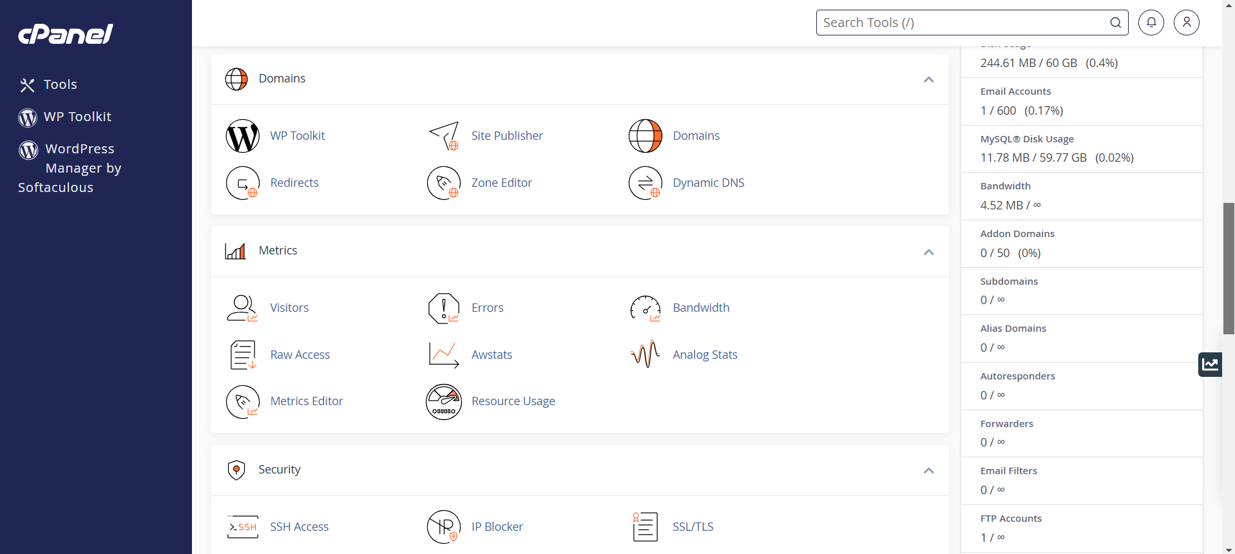Click the Resource Usage speedometer icon
This screenshot has width=1235, height=554.
tap(444, 401)
